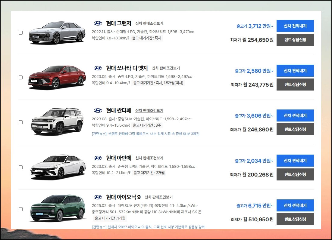View 신차 판매조건보기 for 아반떼
The height and width of the screenshot is (240, 332).
[149, 158]
